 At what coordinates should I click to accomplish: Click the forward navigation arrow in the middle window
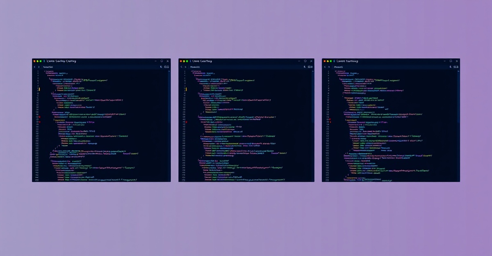(185, 66)
